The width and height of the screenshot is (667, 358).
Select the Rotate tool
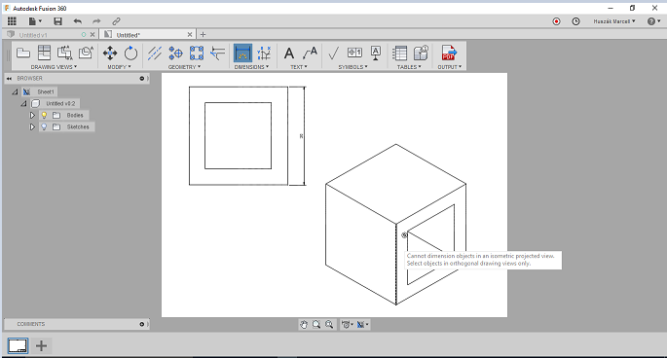[x=131, y=54]
